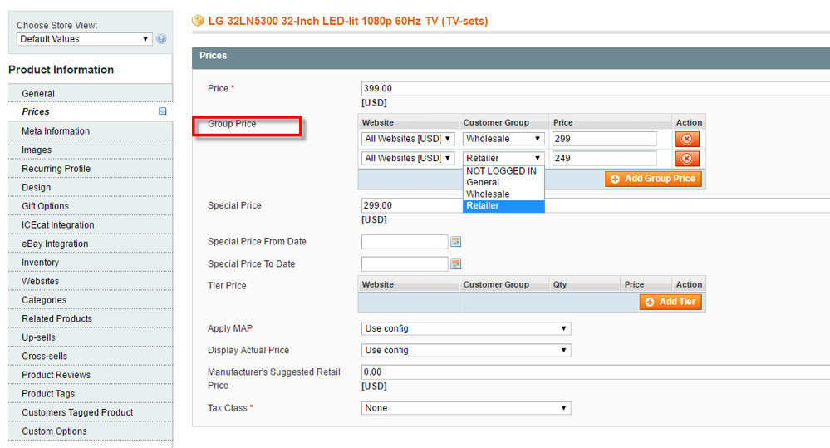Edit the Wholesale group price 299 field

point(605,139)
